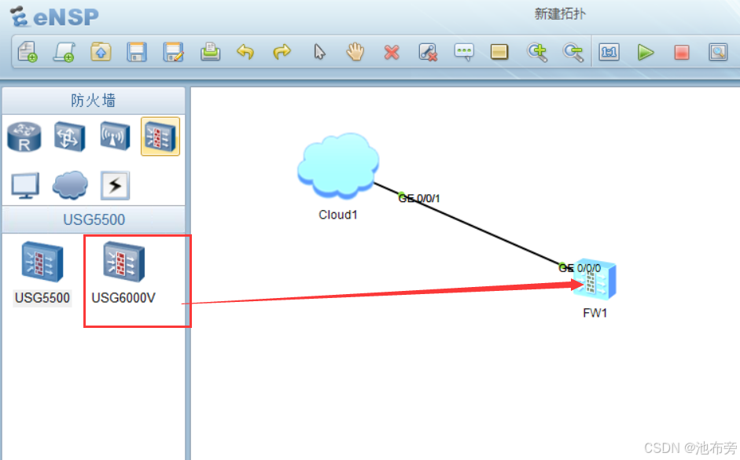
Task: Select the rectangle palette tool
Action: pyautogui.click(x=499, y=51)
